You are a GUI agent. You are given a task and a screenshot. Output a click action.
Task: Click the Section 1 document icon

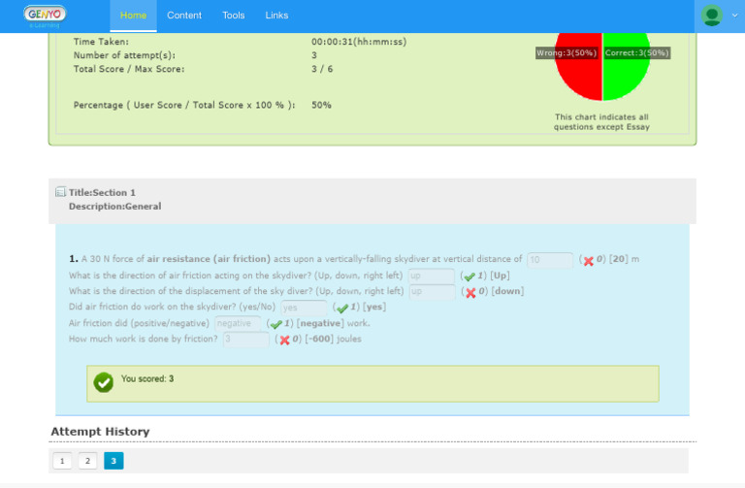pyautogui.click(x=61, y=192)
